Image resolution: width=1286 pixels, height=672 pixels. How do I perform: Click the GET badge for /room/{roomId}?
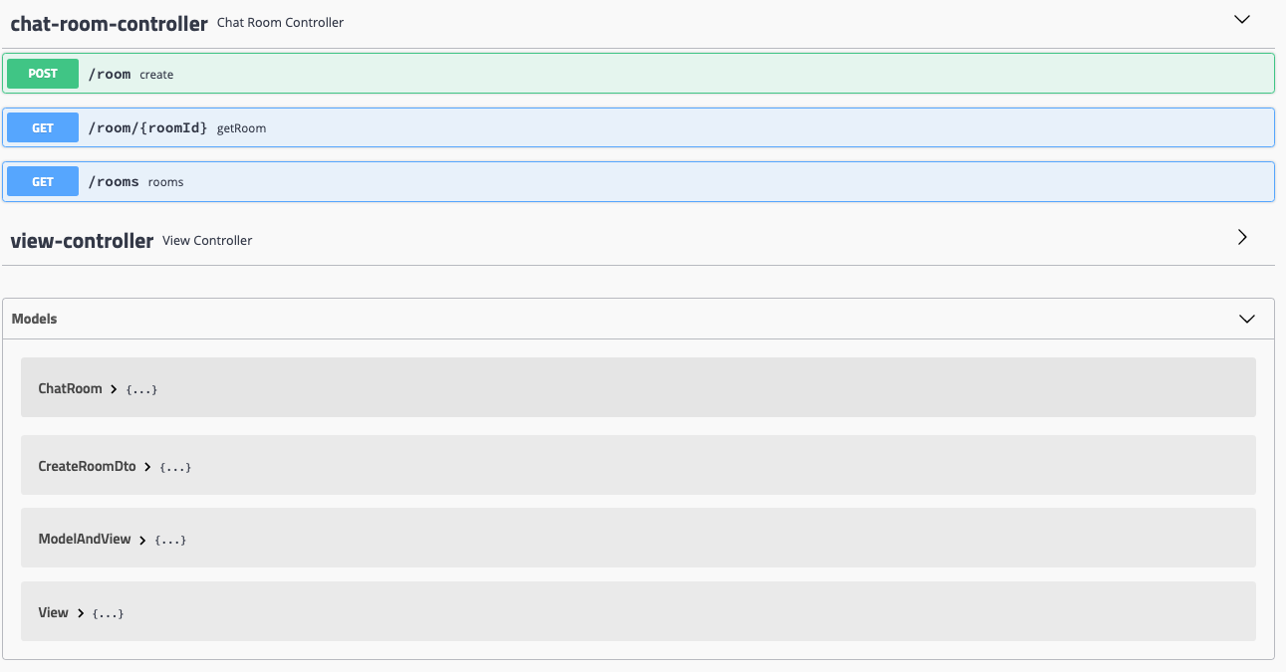pyautogui.click(x=43, y=127)
